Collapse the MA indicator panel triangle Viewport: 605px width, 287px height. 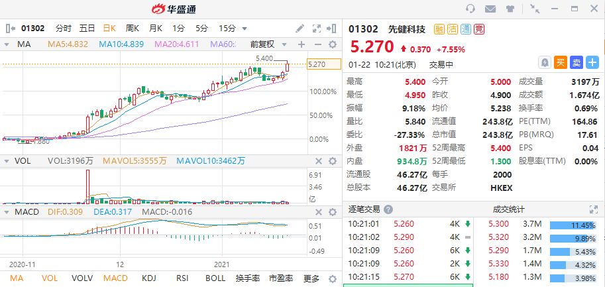point(7,45)
